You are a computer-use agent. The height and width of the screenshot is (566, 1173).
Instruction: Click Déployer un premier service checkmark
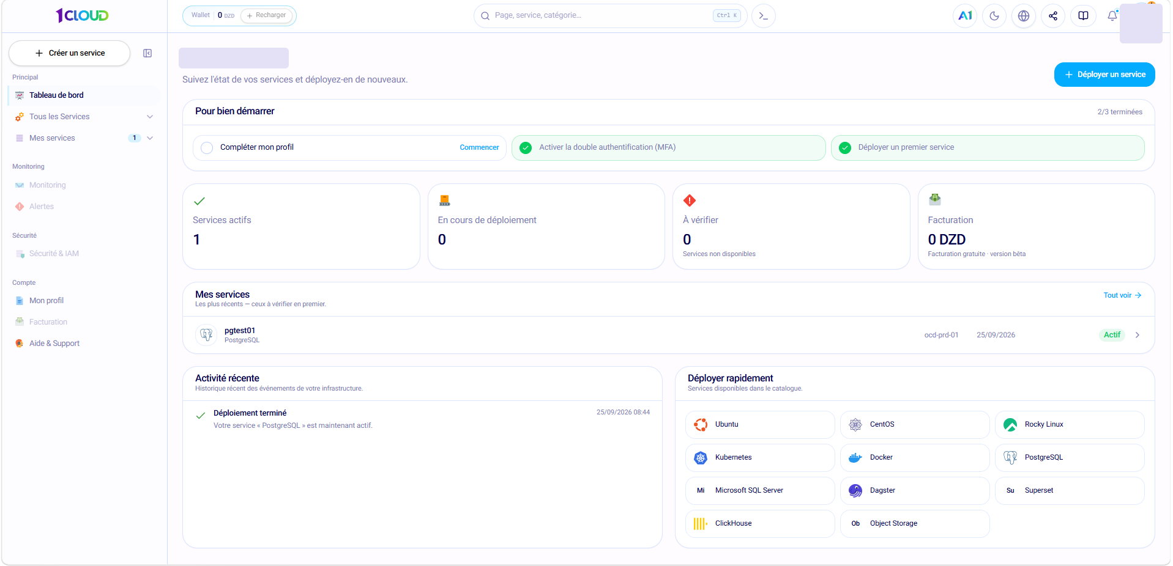845,147
